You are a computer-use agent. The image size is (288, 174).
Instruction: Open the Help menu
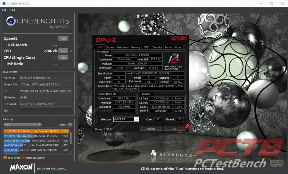tap(12, 10)
